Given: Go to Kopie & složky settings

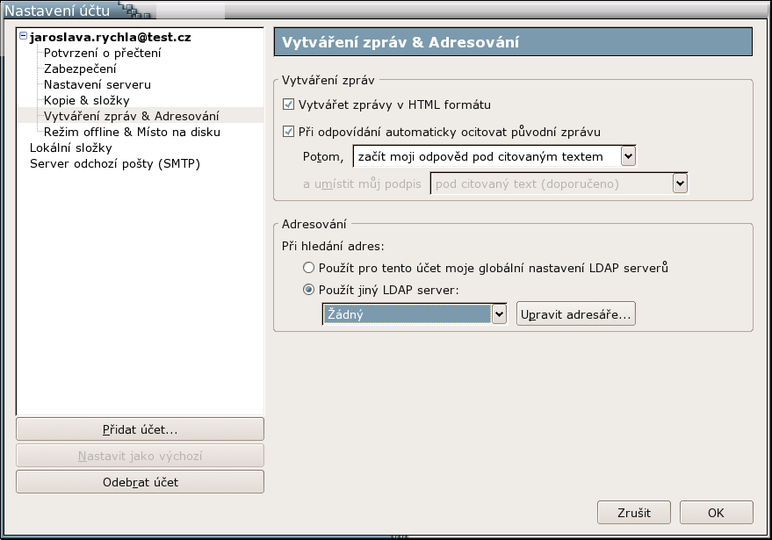Looking at the screenshot, I should (x=86, y=100).
